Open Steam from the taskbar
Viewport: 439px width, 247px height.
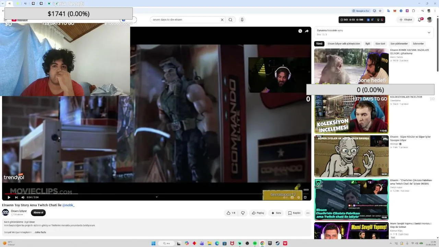(277, 244)
